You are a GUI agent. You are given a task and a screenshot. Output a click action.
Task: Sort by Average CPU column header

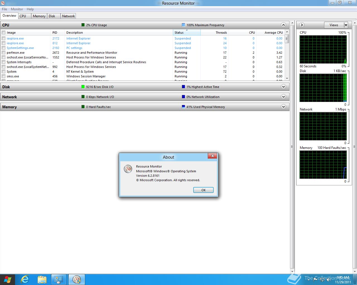(x=270, y=33)
